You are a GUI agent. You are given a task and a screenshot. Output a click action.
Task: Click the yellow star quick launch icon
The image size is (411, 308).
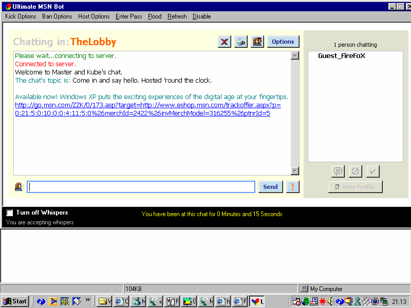(x=65, y=301)
